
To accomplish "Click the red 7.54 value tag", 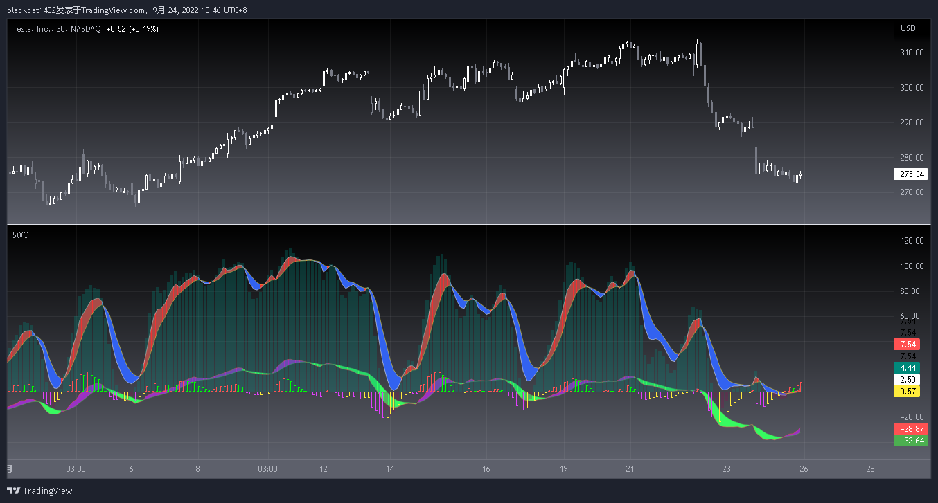I will (x=908, y=344).
